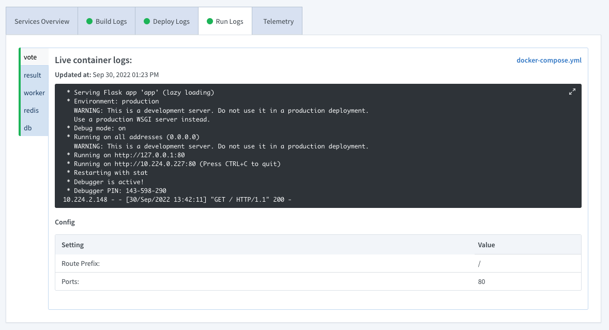
Task: Click the Route Prefix value '/'
Action: [x=479, y=263]
